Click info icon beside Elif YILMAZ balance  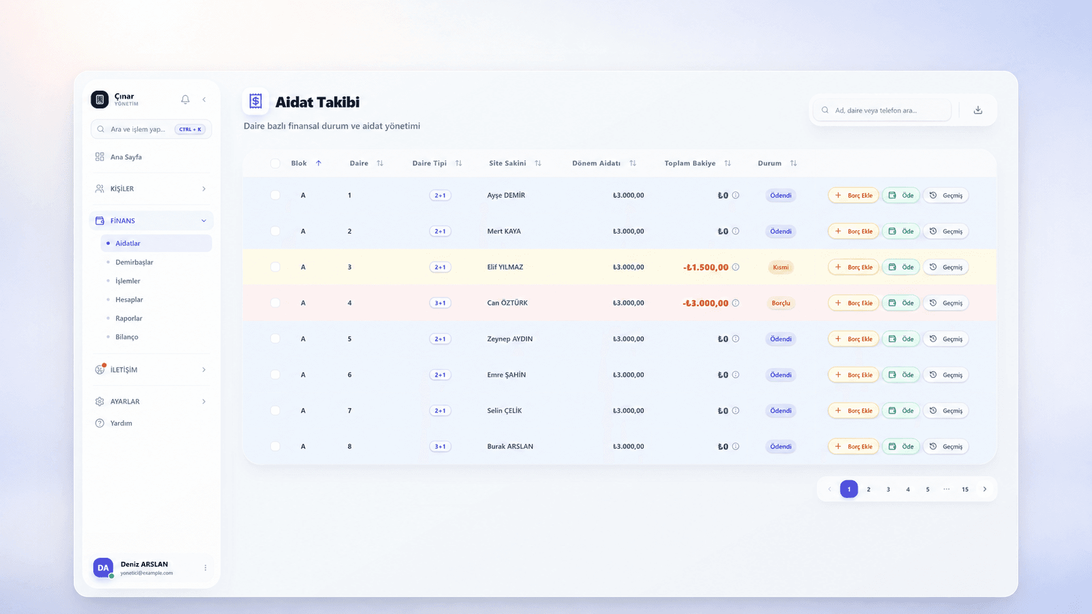pyautogui.click(x=735, y=267)
